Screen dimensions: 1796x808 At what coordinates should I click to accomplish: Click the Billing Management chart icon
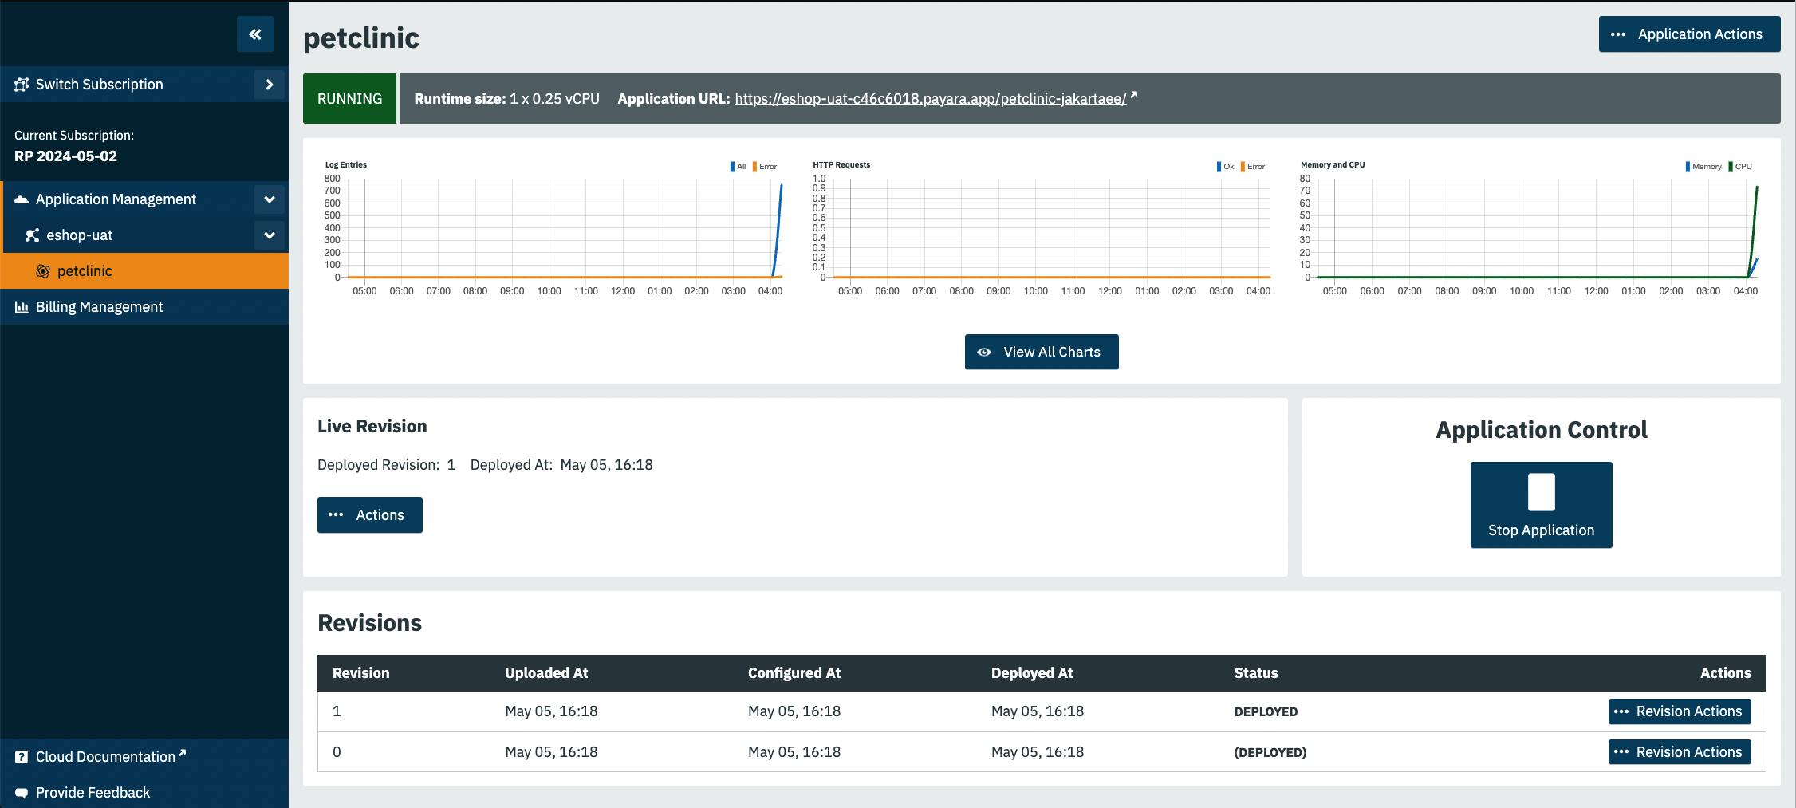(x=22, y=307)
